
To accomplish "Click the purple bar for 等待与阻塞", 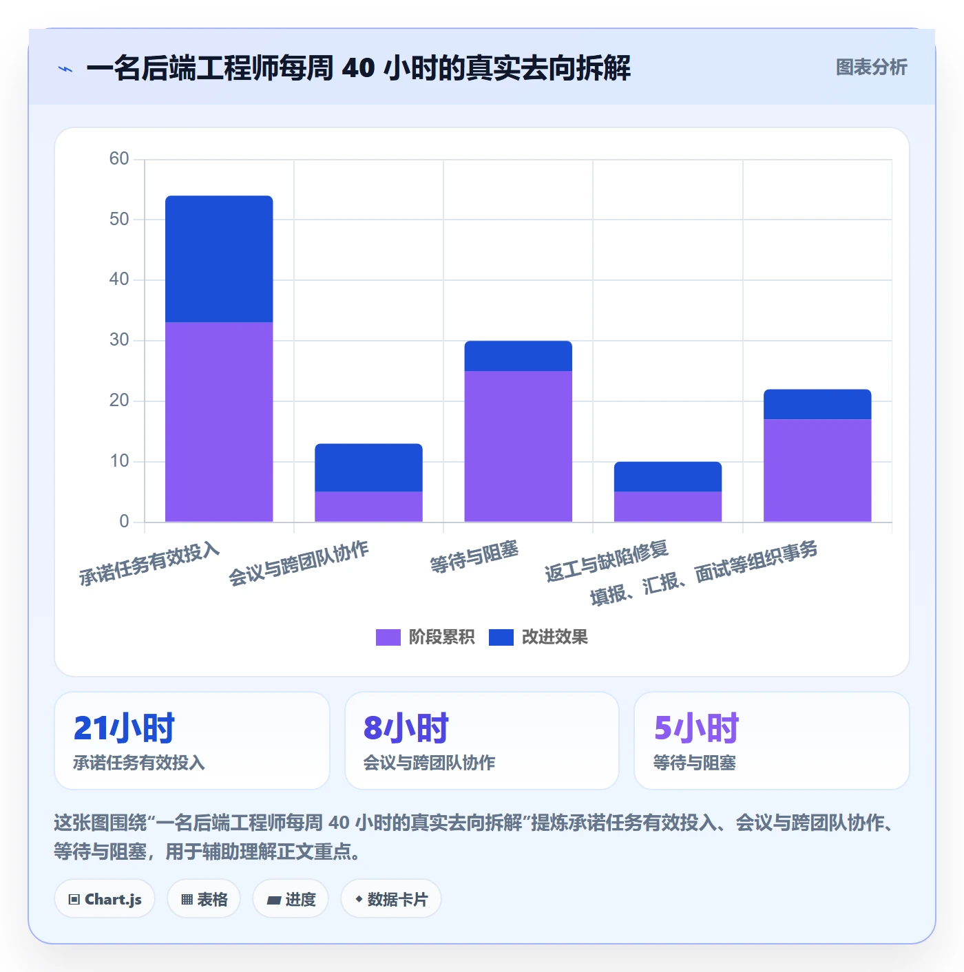I will 518,446.
